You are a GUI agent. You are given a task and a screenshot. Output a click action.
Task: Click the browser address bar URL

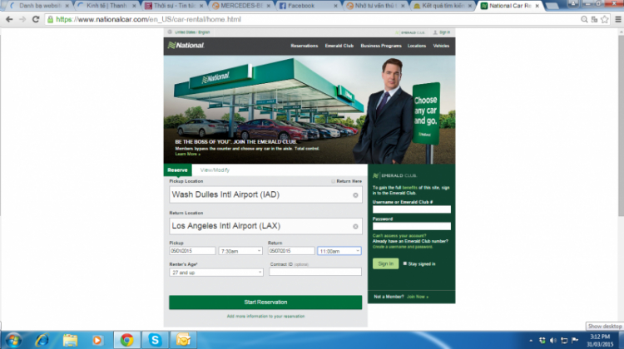click(148, 19)
